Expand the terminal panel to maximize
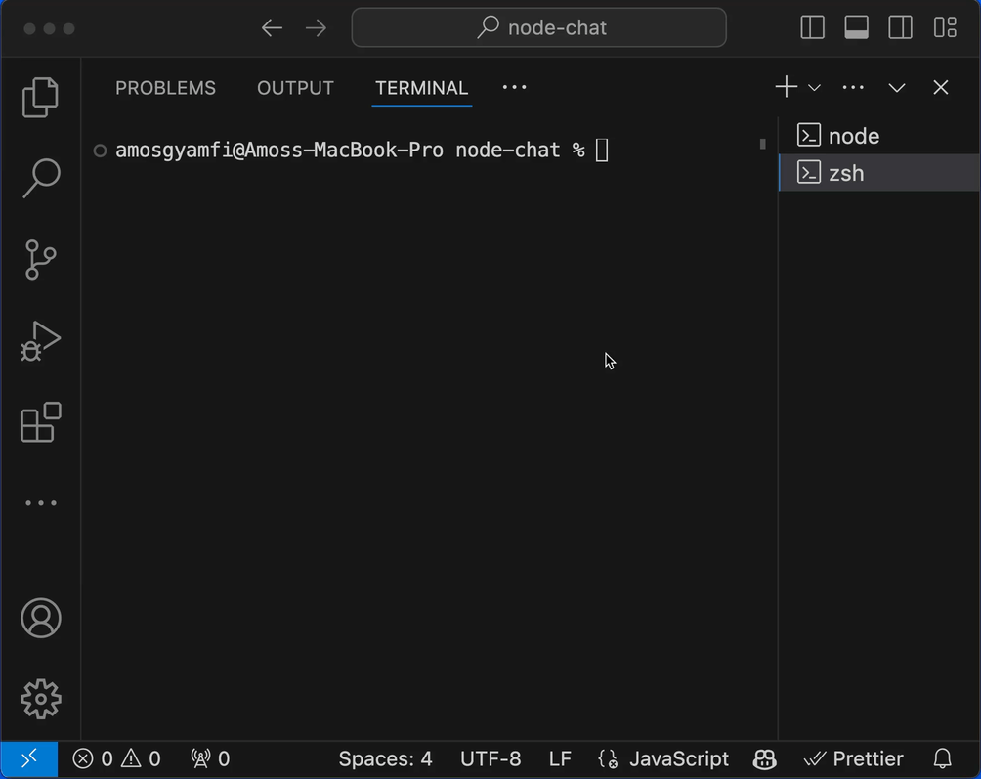The height and width of the screenshot is (779, 981). pos(896,87)
